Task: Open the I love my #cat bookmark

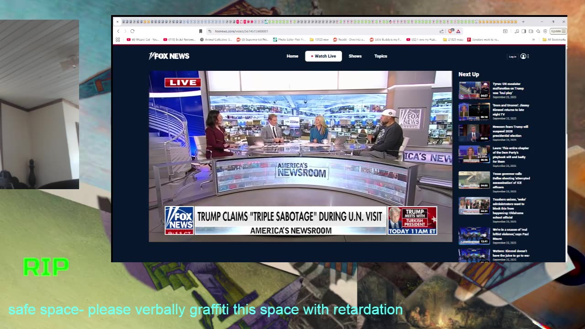Action: point(422,40)
